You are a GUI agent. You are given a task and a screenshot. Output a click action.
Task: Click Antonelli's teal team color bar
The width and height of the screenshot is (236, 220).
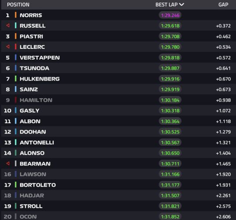[x=16, y=143]
